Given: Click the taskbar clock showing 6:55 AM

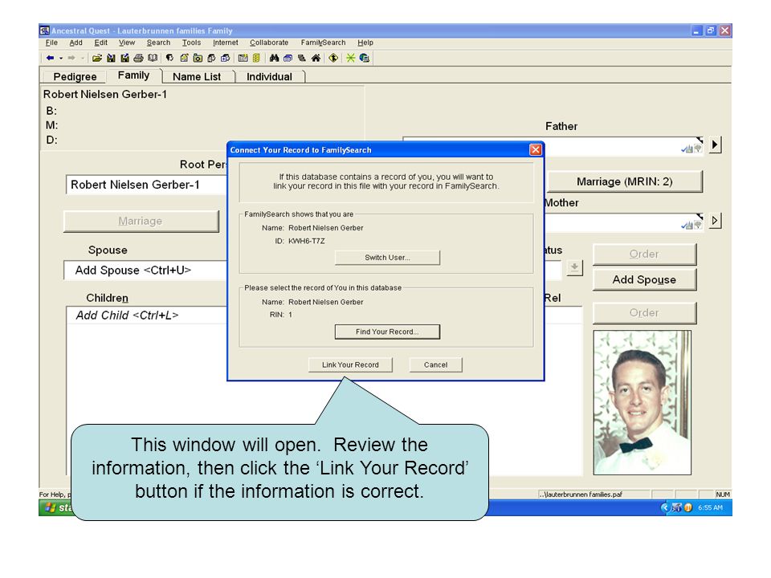Looking at the screenshot, I should pos(710,507).
